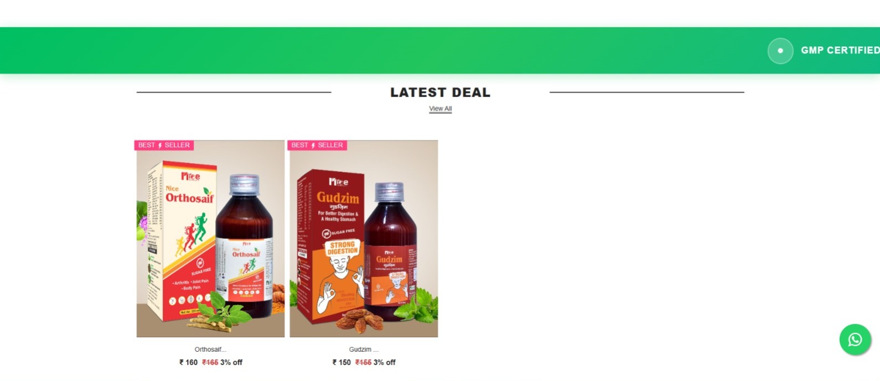Click the LATEST DEAL heading
This screenshot has width=880, height=381.
[x=441, y=92]
